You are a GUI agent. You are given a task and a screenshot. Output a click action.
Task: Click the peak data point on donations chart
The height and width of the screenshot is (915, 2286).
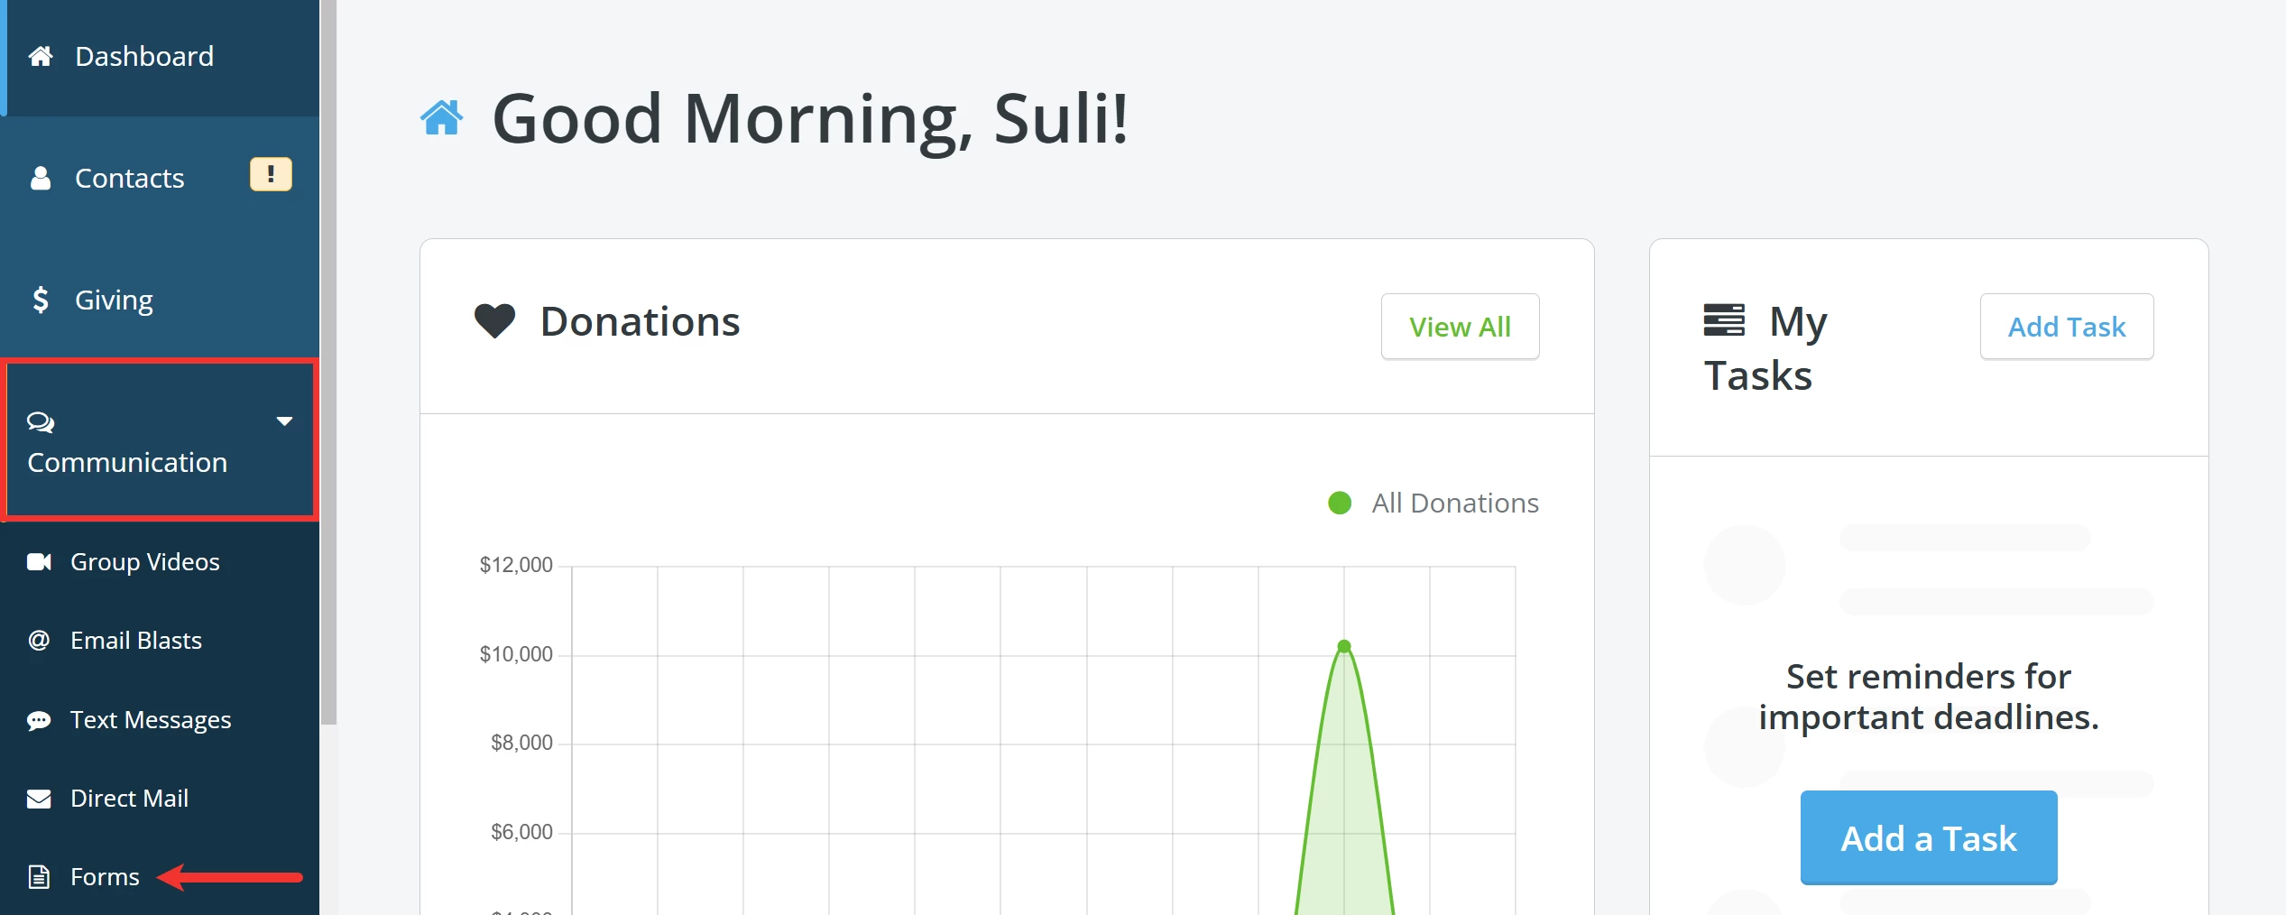(x=1344, y=646)
